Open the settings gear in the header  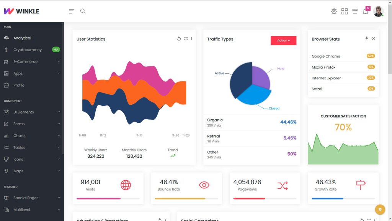point(334,11)
